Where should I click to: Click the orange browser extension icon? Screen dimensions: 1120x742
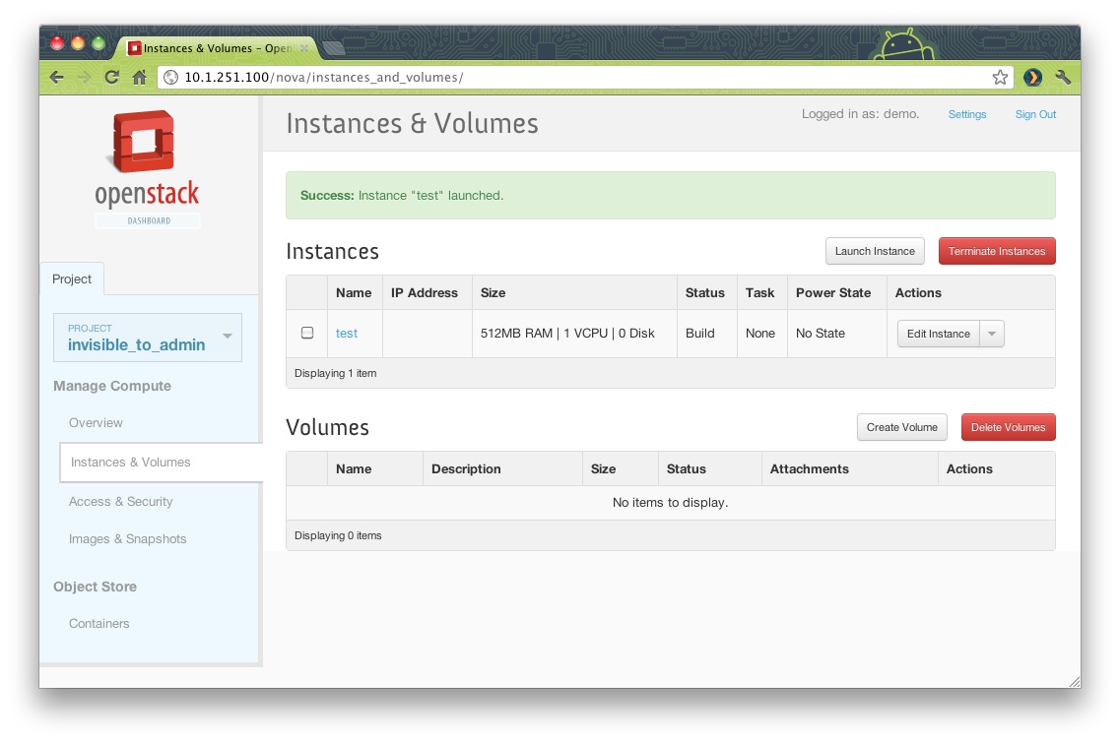1032,76
